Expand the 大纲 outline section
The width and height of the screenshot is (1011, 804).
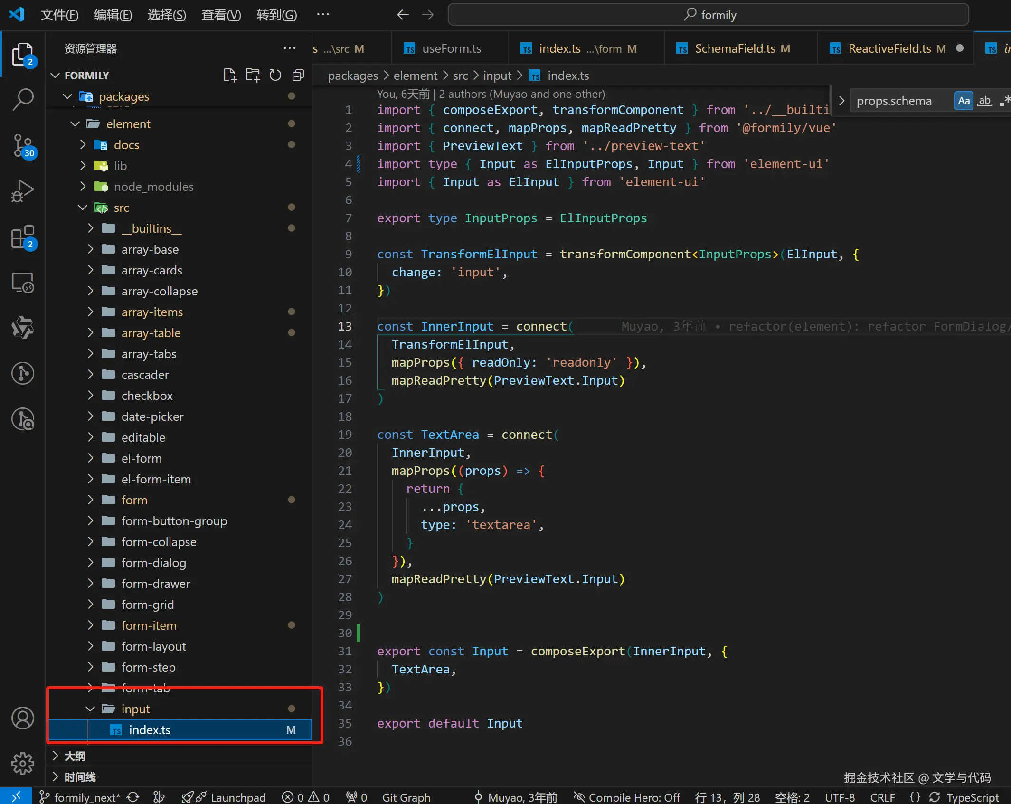pyautogui.click(x=75, y=756)
